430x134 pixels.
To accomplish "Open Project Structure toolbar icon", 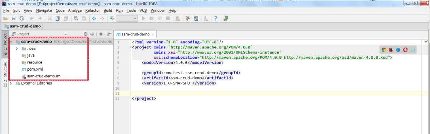I will (196, 18).
